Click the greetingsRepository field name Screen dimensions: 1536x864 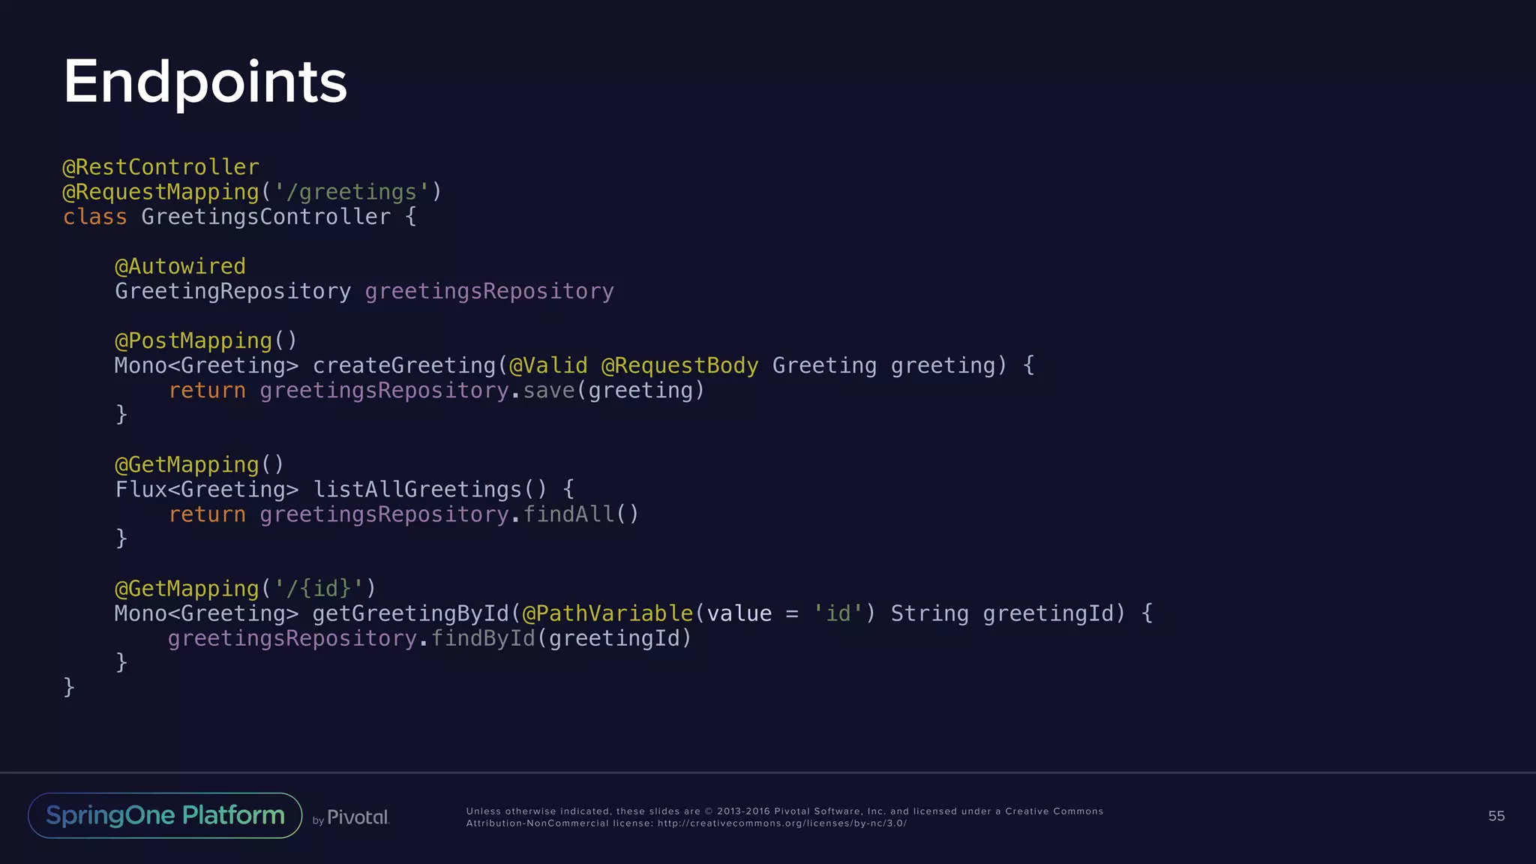[489, 291]
